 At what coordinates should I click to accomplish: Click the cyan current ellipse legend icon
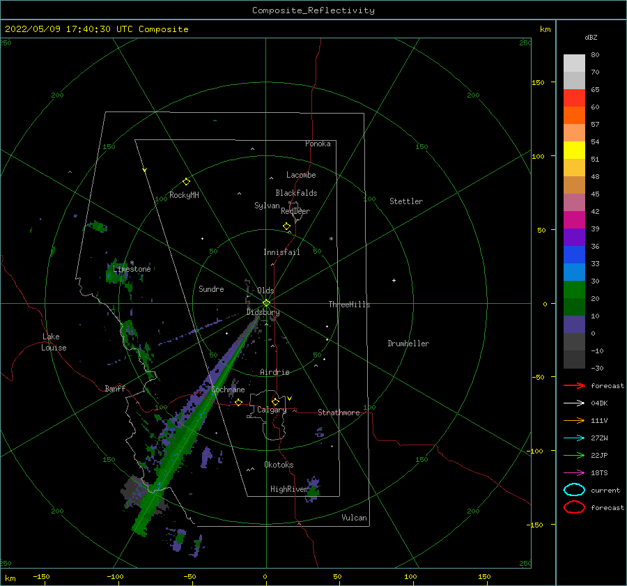574,490
